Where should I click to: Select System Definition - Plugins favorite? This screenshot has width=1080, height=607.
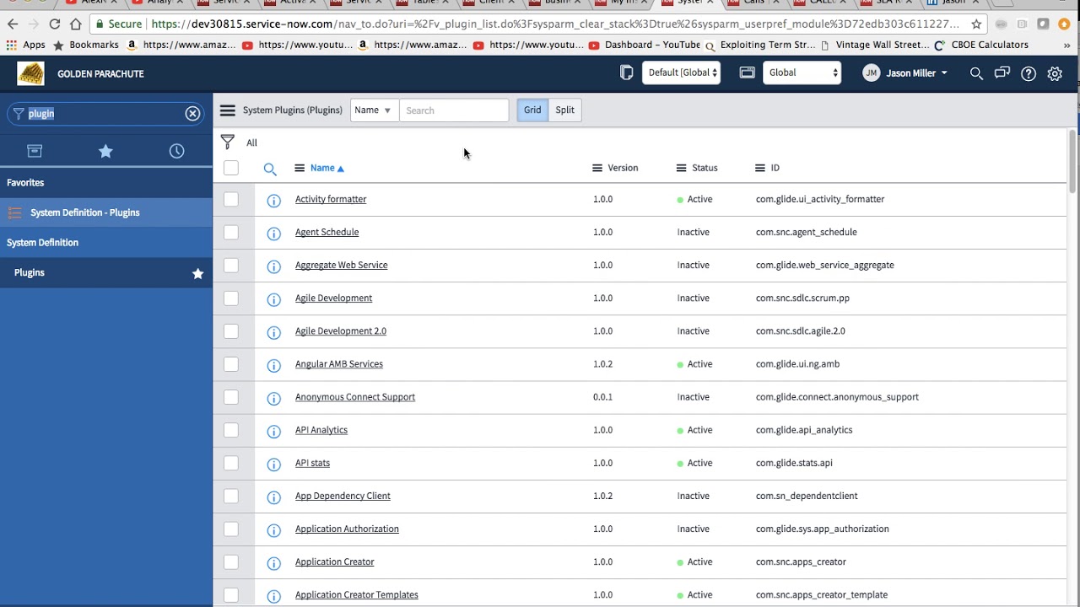106,212
